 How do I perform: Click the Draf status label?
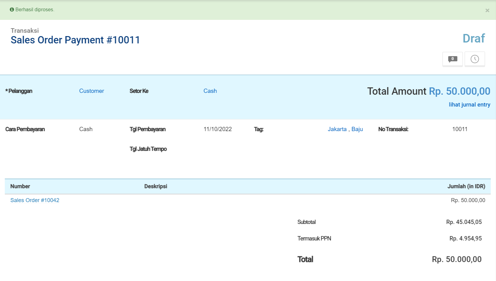point(474,39)
